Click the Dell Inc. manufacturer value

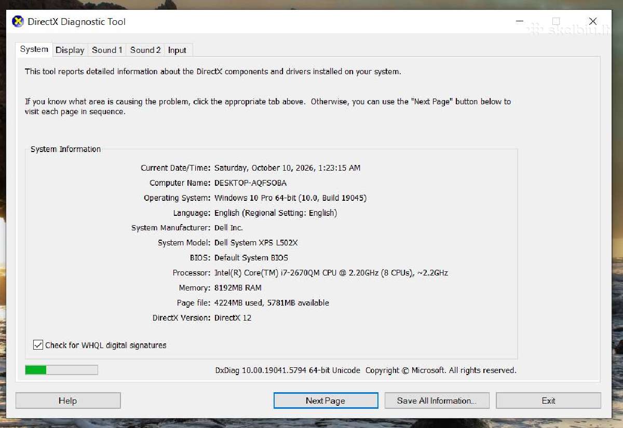pyautogui.click(x=228, y=228)
